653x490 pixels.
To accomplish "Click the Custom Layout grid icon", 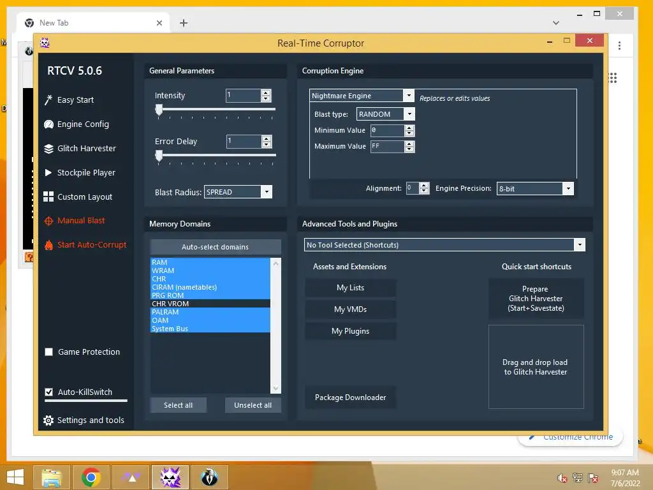I will (48, 197).
